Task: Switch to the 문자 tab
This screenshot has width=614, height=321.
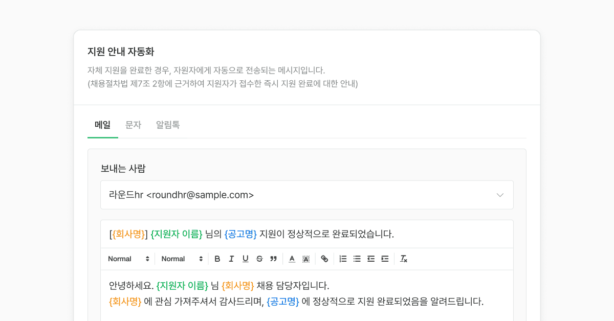Action: (133, 125)
